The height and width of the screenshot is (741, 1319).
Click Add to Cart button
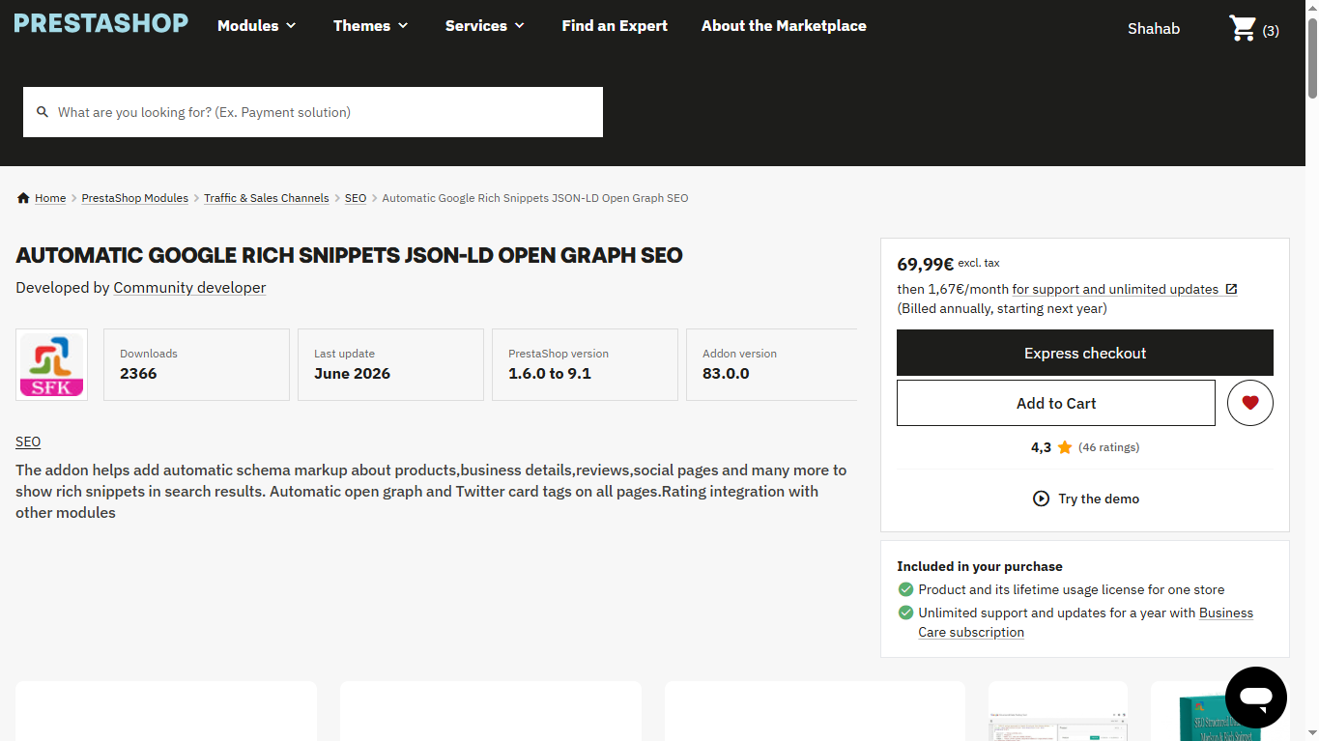[x=1056, y=403]
